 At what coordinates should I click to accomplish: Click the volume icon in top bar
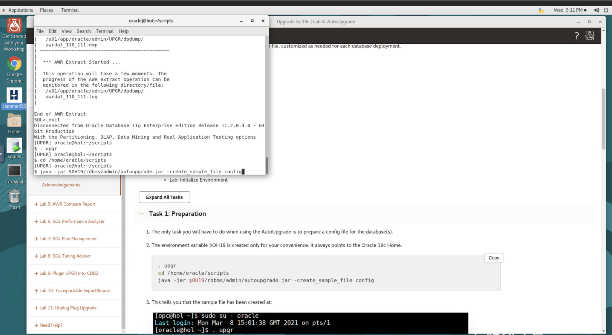click(596, 10)
